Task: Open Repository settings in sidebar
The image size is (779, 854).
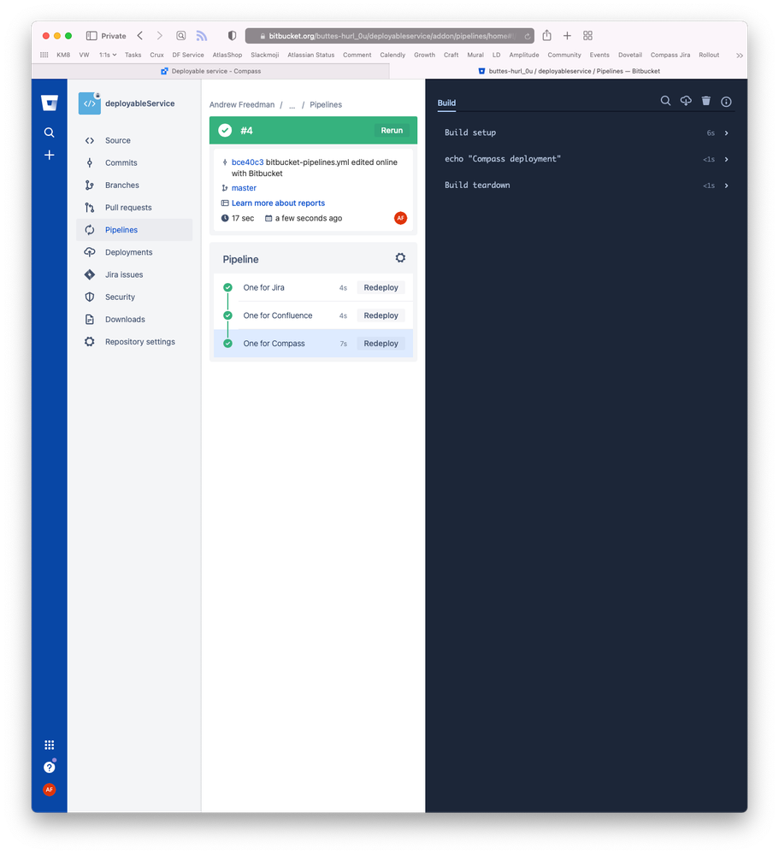Action: (x=134, y=341)
